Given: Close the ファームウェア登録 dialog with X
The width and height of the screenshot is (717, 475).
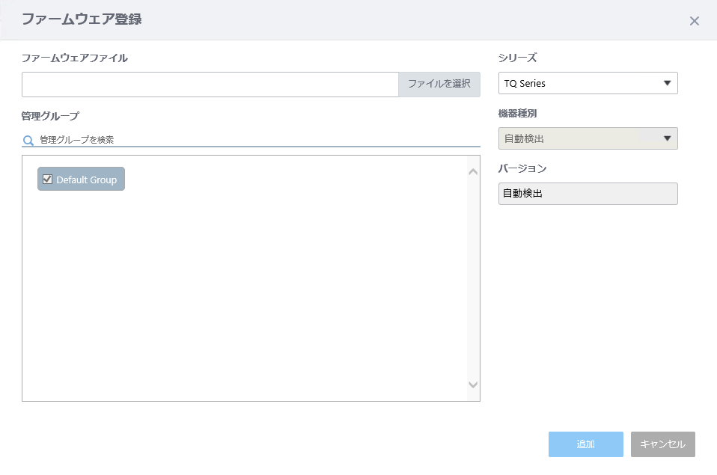Looking at the screenshot, I should click(694, 21).
